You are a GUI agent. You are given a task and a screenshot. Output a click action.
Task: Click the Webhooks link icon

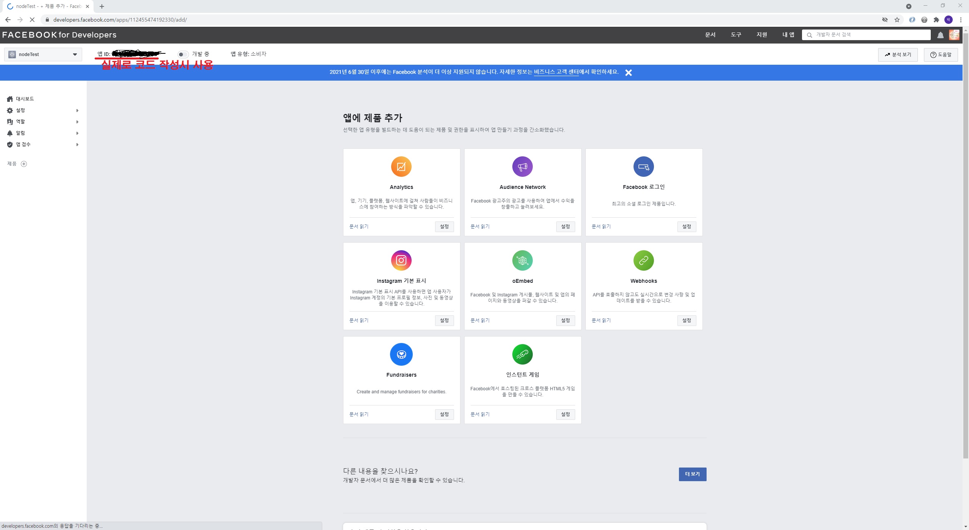tap(643, 260)
